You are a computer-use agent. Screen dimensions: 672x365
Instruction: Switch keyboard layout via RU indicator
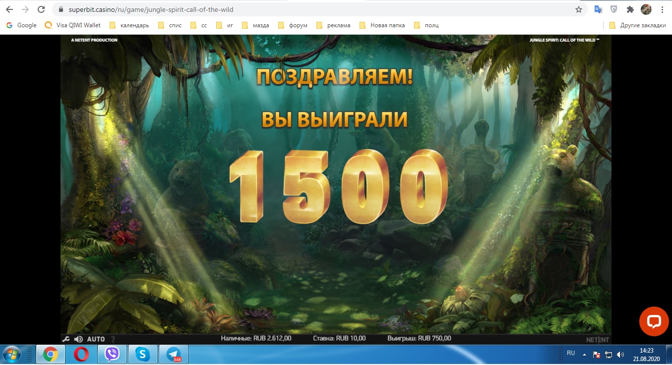coord(570,354)
